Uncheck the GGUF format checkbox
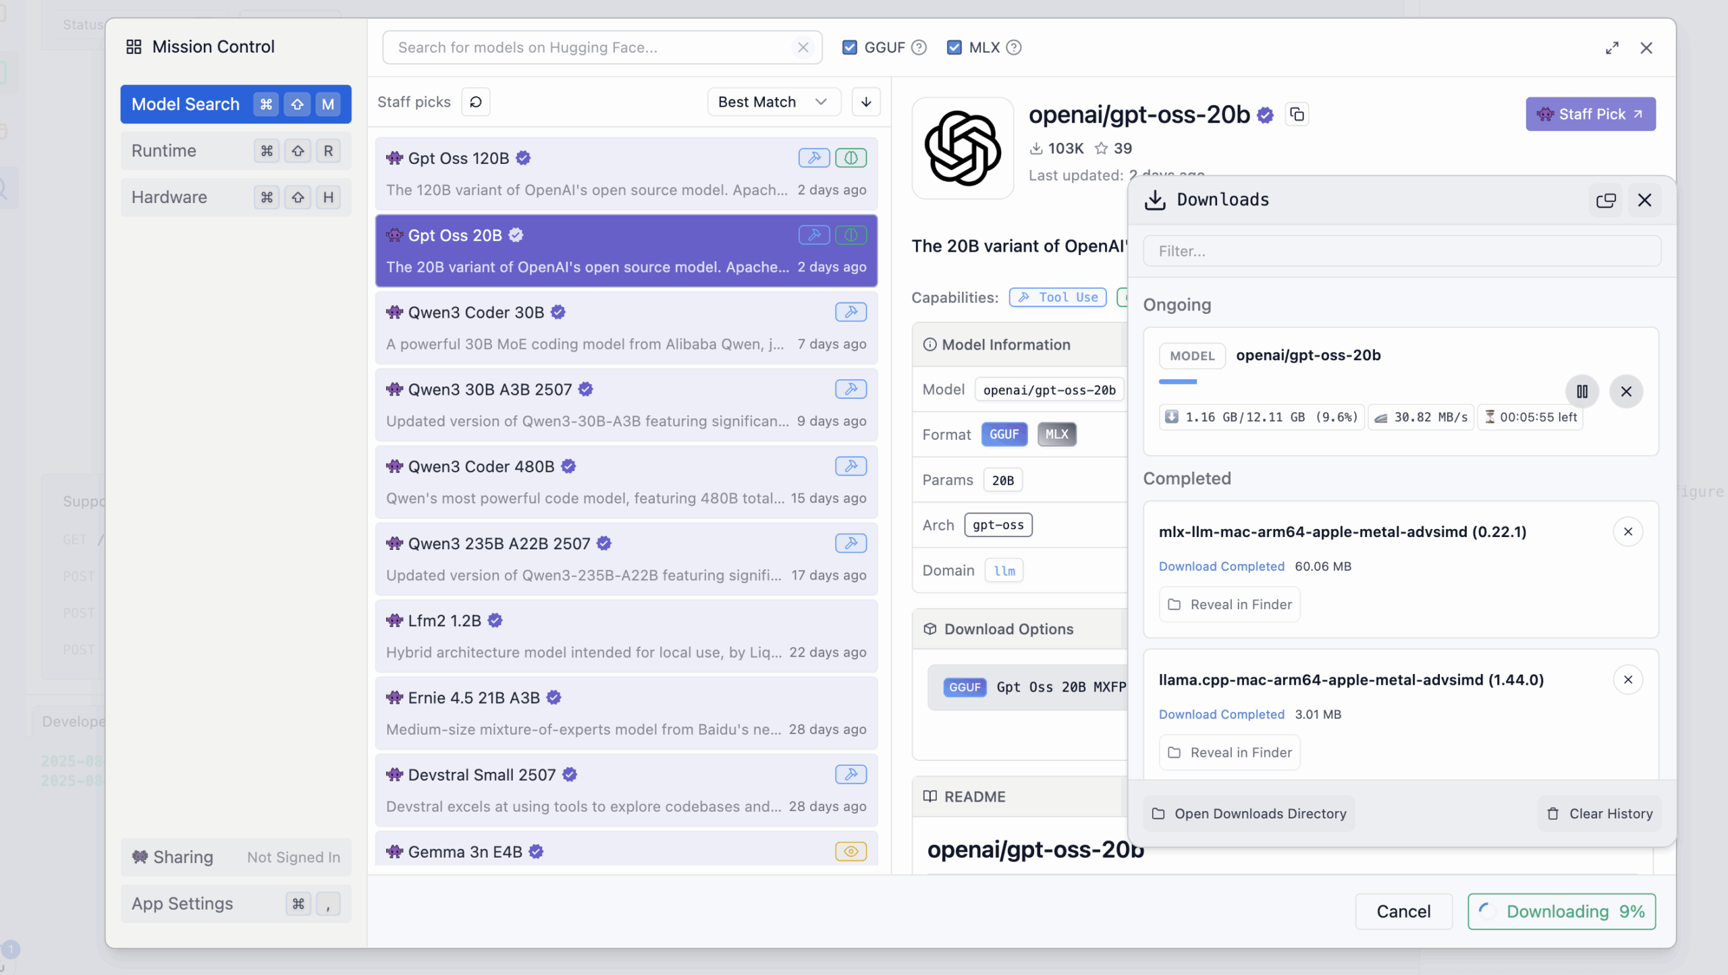1728x975 pixels. pos(850,48)
